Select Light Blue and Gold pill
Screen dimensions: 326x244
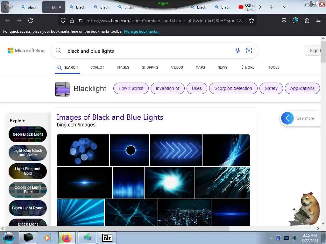28,171
